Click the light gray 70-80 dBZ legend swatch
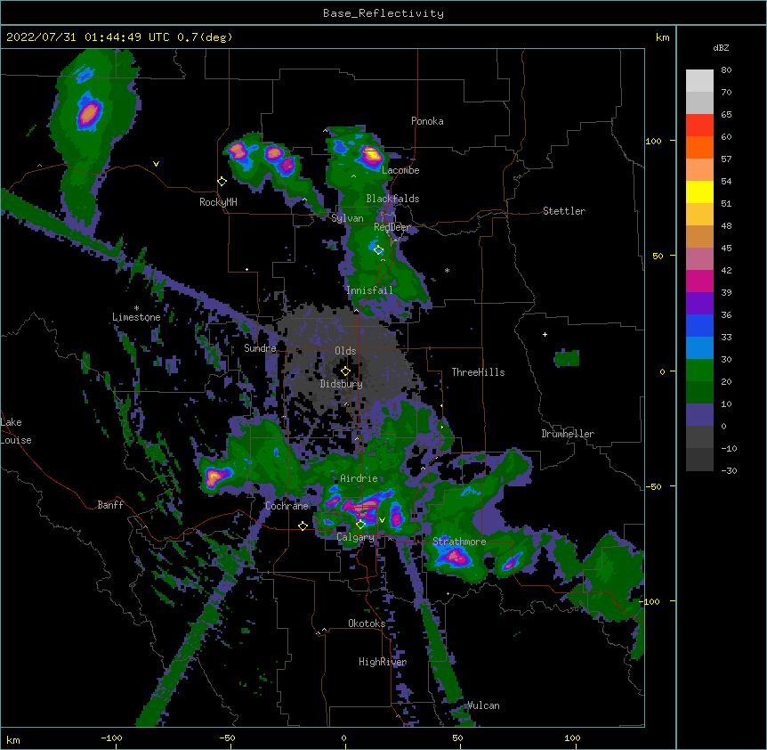The image size is (767, 750). (x=699, y=81)
